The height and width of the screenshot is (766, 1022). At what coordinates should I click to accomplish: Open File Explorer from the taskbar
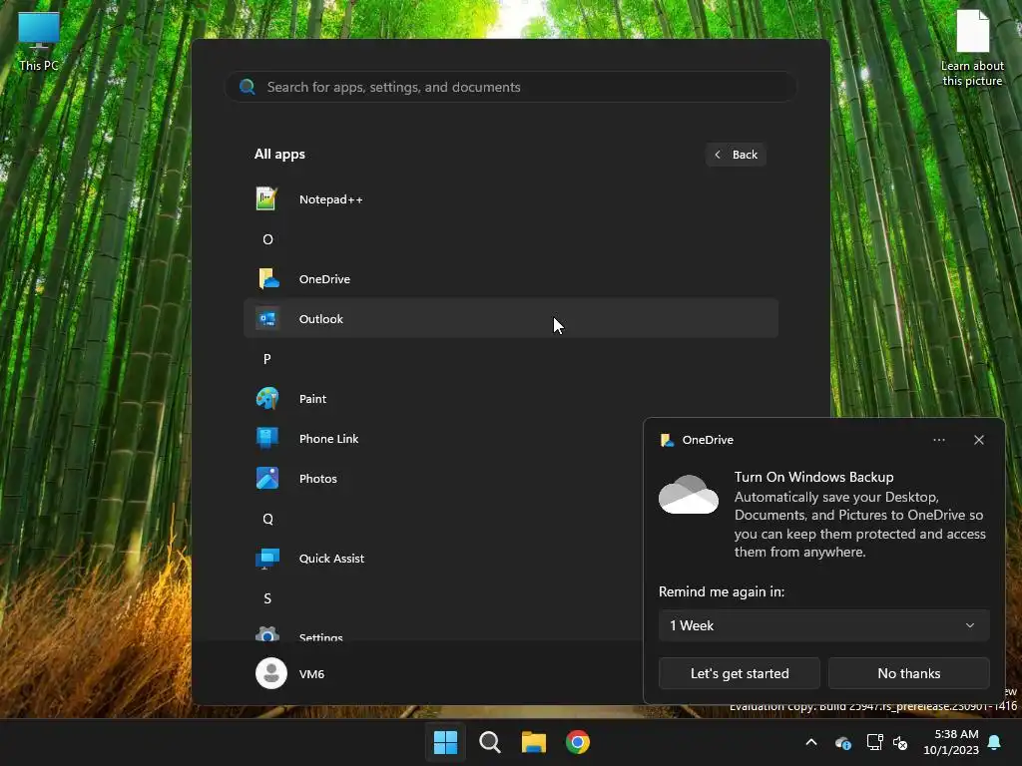point(533,742)
